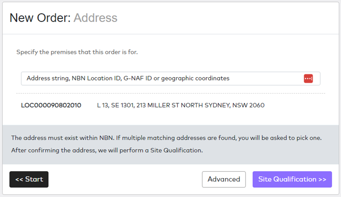Click the red password manager icon
Image resolution: width=341 pixels, height=197 pixels.
308,78
